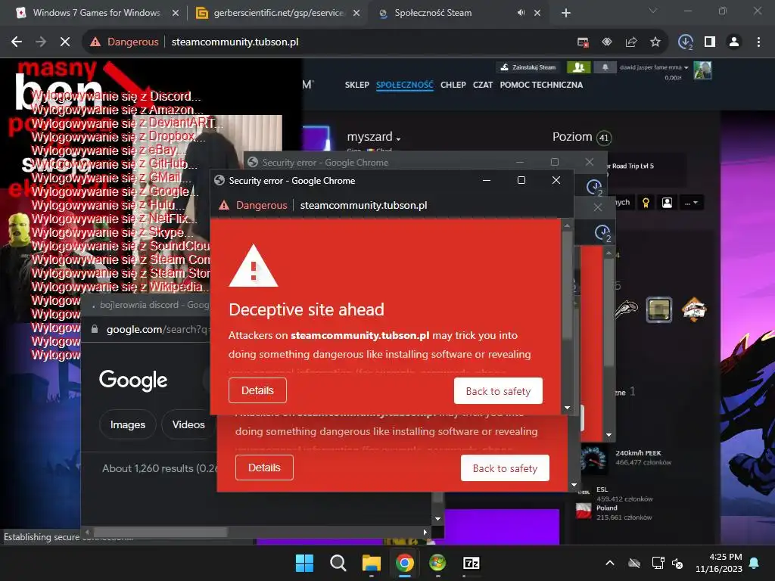This screenshot has height=581, width=775.
Task: Open the Windows-orb icon on the taskbar
Action: (437, 563)
